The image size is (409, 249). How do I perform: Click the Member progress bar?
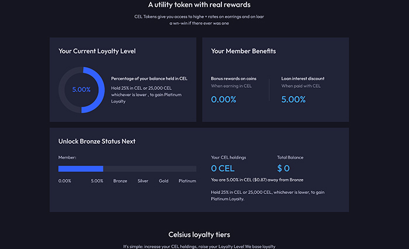[127, 169]
